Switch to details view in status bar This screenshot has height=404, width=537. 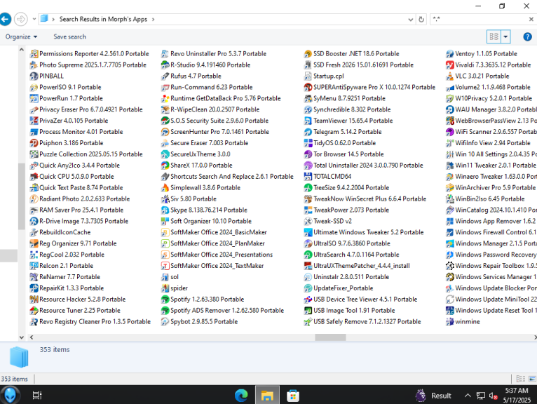click(x=521, y=379)
